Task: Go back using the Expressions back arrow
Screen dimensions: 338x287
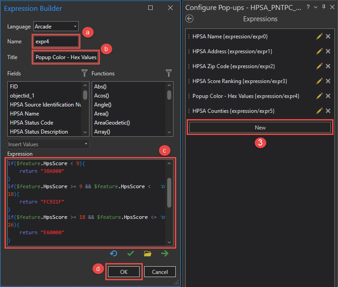Action: click(x=189, y=19)
